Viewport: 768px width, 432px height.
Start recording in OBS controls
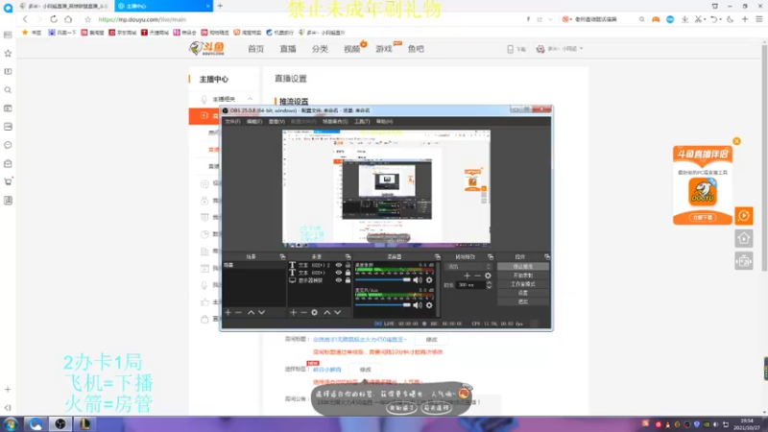pos(522,276)
